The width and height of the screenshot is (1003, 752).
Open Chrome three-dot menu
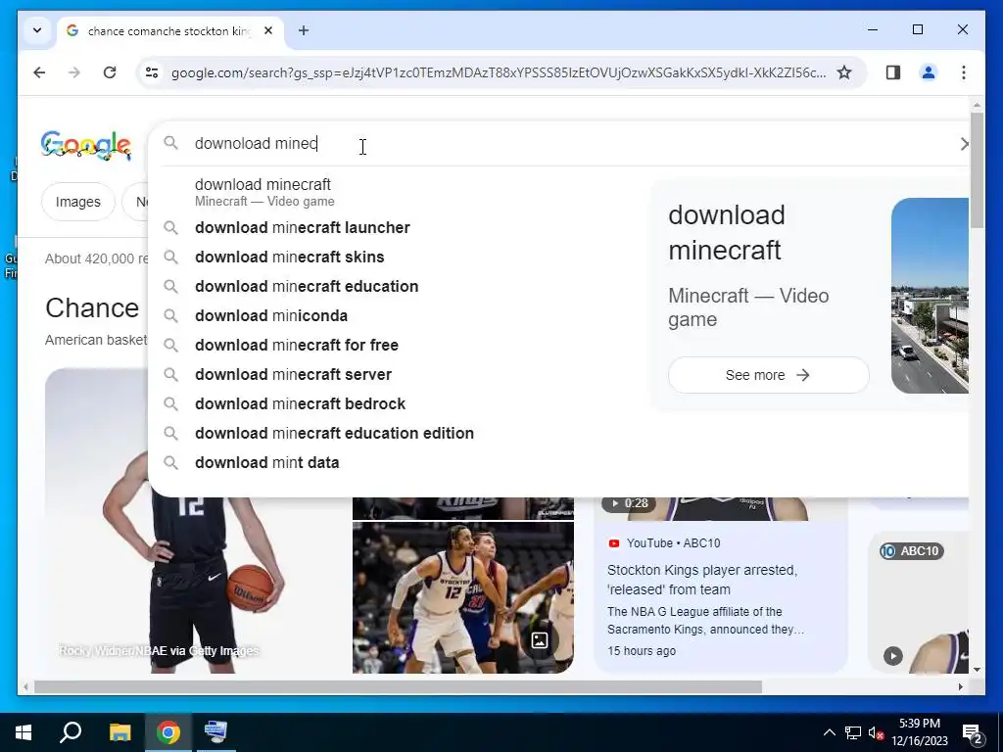[964, 72]
